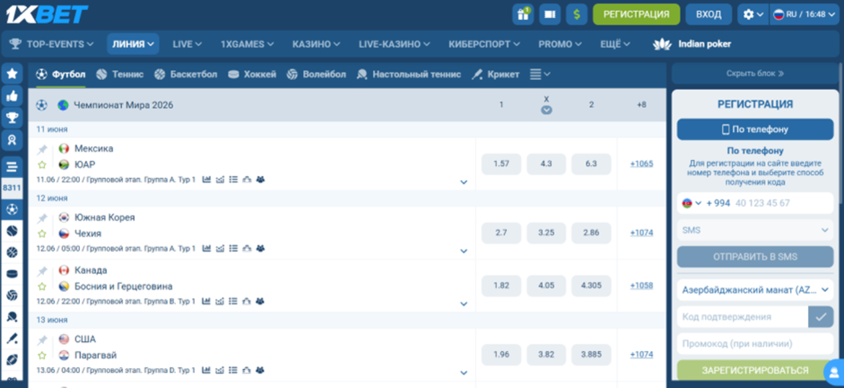Select the volleyball icon in left sidebar

pos(11,295)
